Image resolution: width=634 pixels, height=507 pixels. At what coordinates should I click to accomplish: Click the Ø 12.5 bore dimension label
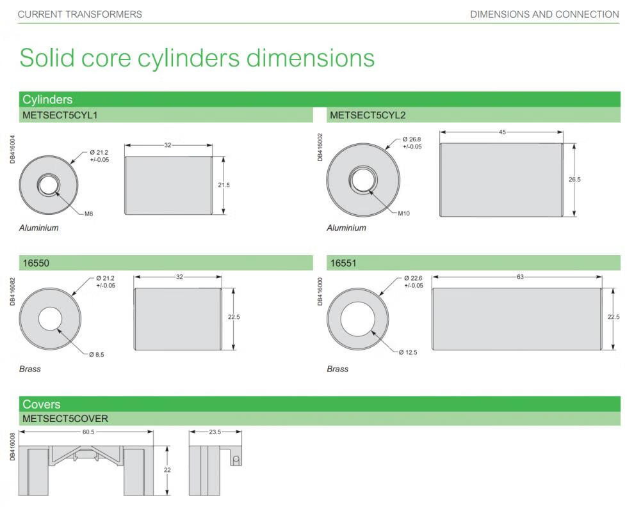(x=409, y=352)
